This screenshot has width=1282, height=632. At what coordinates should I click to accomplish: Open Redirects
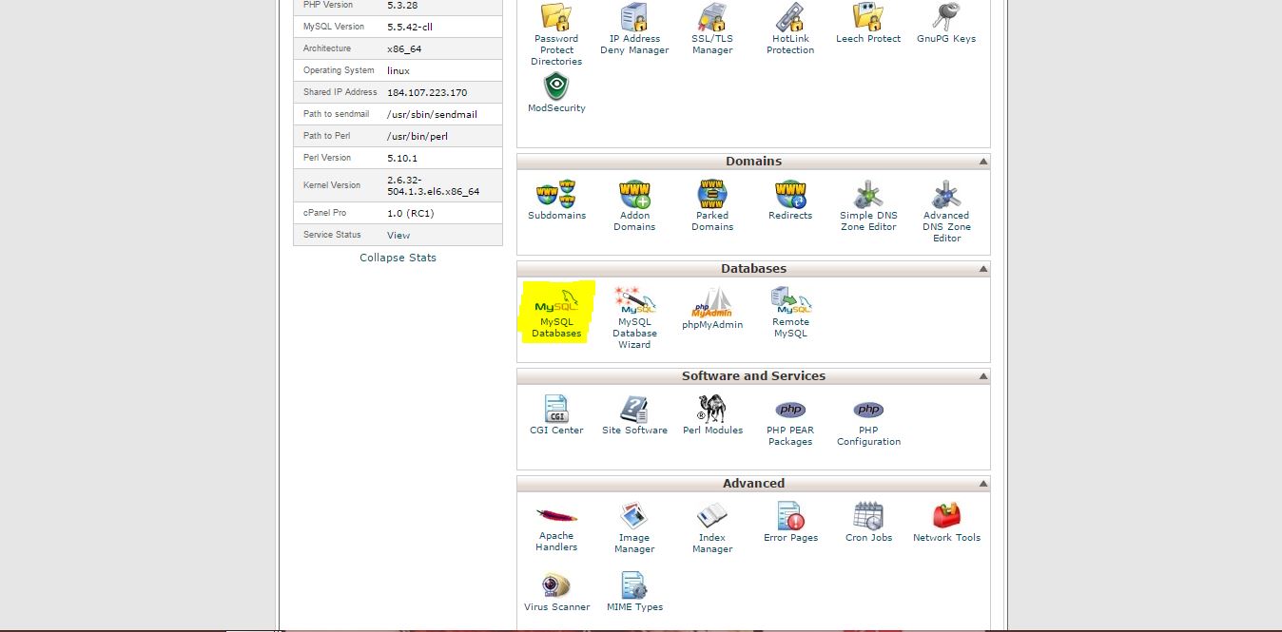click(790, 201)
